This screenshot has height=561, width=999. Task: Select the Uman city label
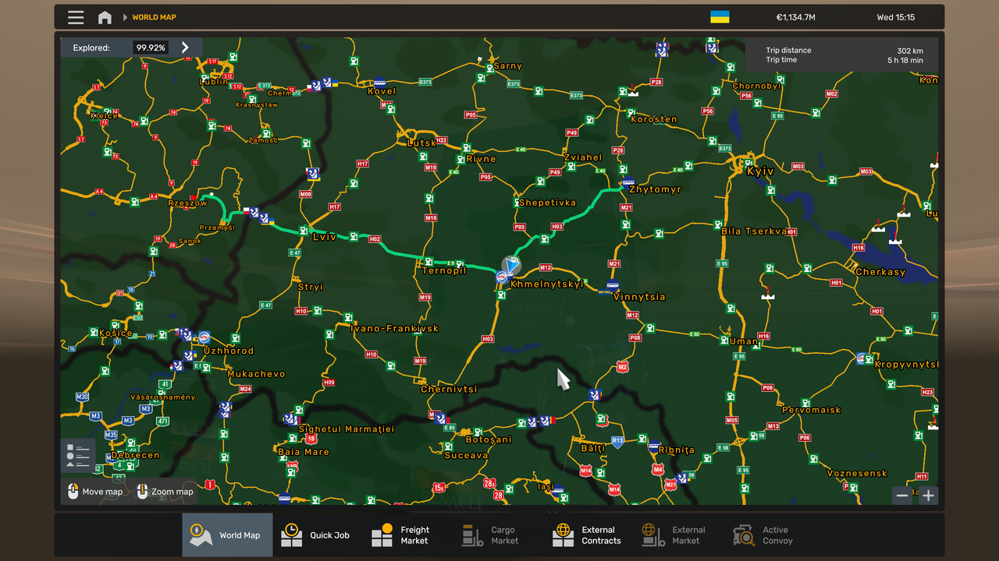pos(744,341)
